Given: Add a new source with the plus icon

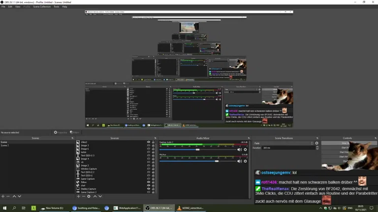Looking at the screenshot, I should [78, 196].
